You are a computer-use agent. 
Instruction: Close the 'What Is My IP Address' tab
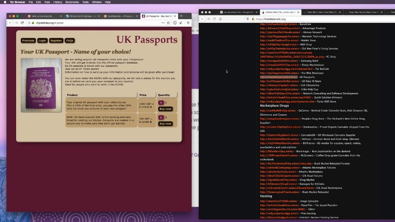click(x=99, y=16)
